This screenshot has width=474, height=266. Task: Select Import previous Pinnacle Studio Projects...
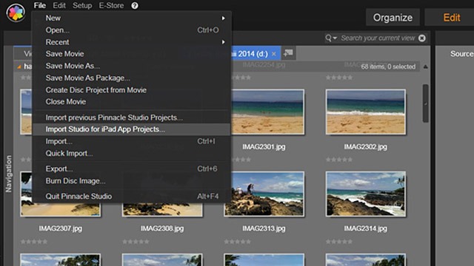coord(132,117)
